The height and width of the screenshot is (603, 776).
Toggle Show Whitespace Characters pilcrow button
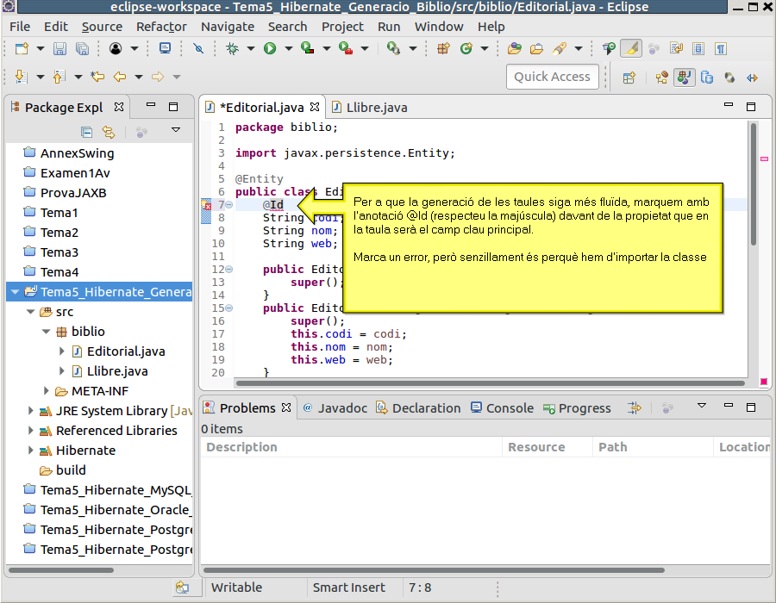pos(721,49)
